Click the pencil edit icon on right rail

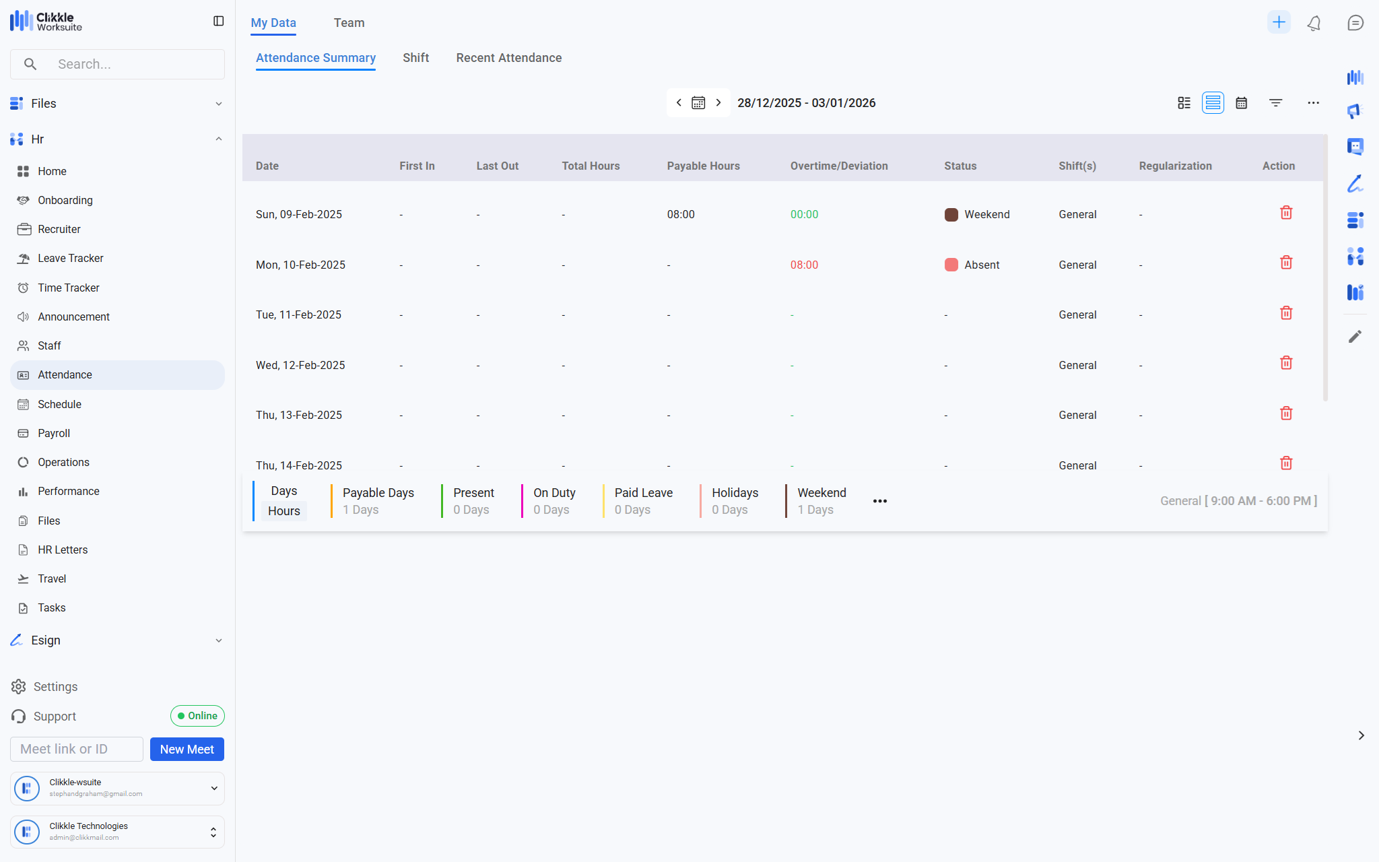point(1355,336)
